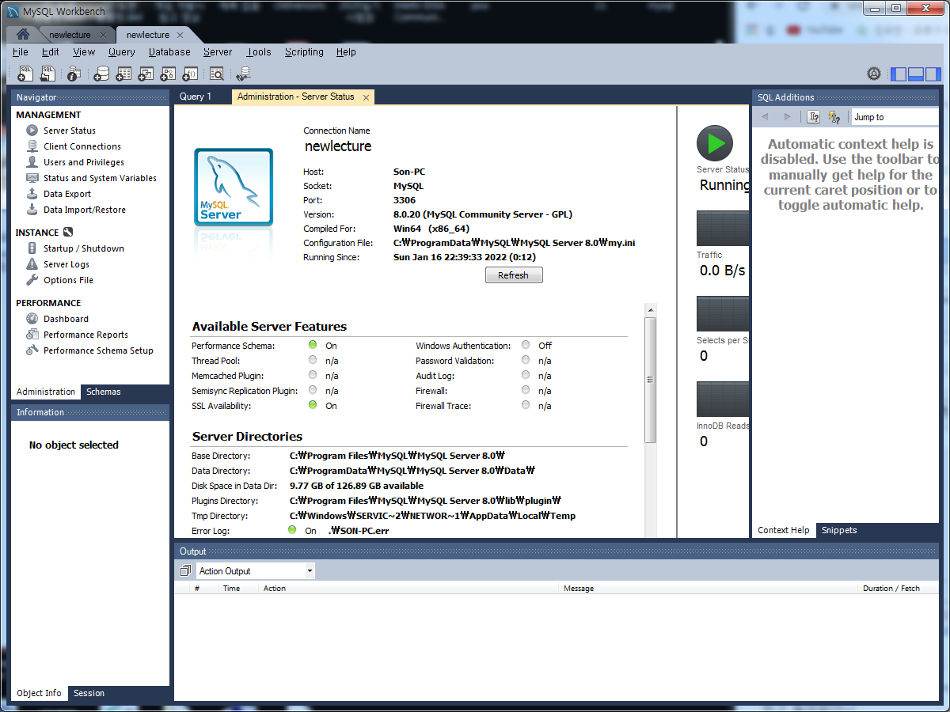Click Performance Schema Setup icon
Image resolution: width=950 pixels, height=712 pixels.
[x=32, y=350]
